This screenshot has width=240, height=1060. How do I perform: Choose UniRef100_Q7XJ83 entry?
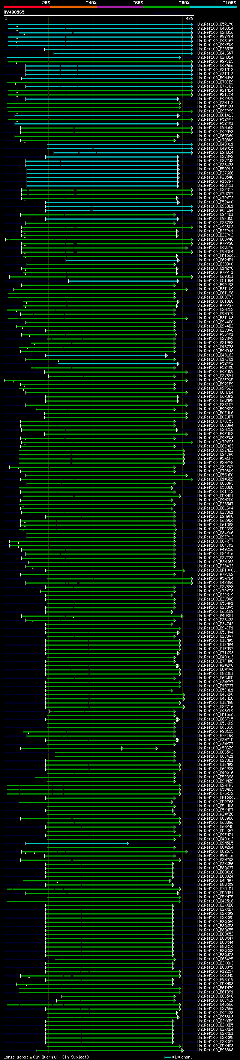point(215,86)
